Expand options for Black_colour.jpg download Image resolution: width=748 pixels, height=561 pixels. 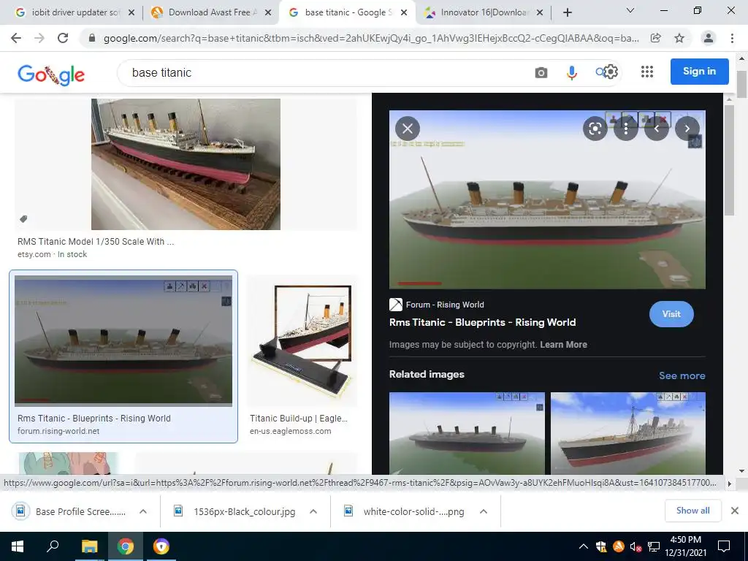(313, 511)
